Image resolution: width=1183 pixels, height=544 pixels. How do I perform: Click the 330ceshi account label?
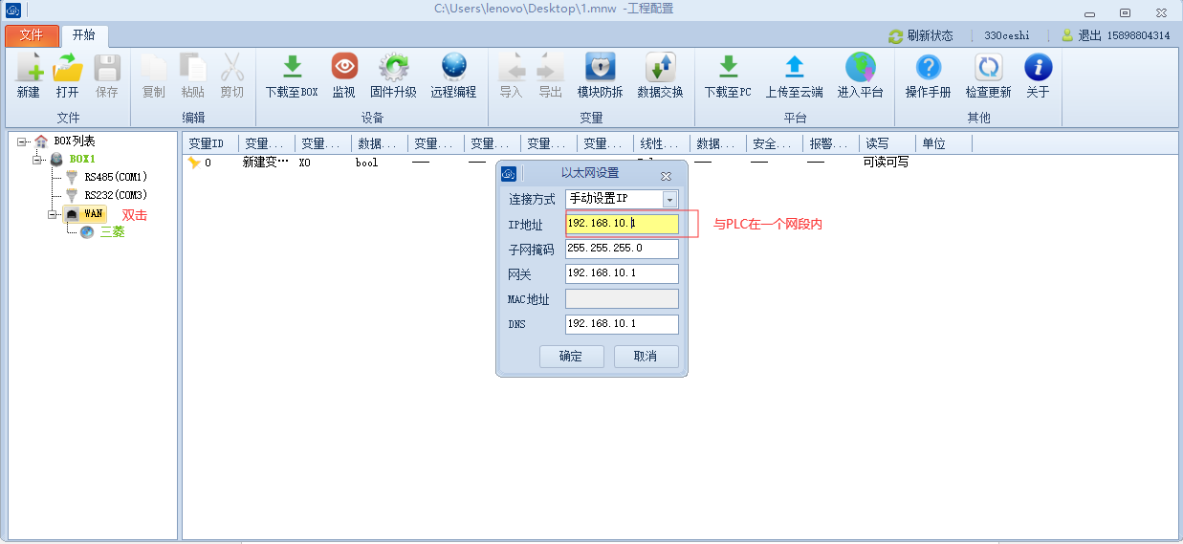[x=1006, y=35]
